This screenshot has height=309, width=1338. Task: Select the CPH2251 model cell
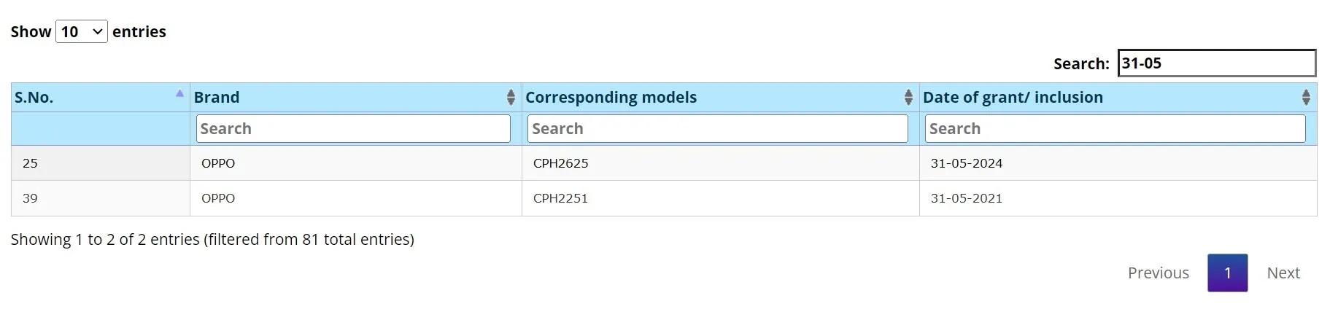coord(721,198)
